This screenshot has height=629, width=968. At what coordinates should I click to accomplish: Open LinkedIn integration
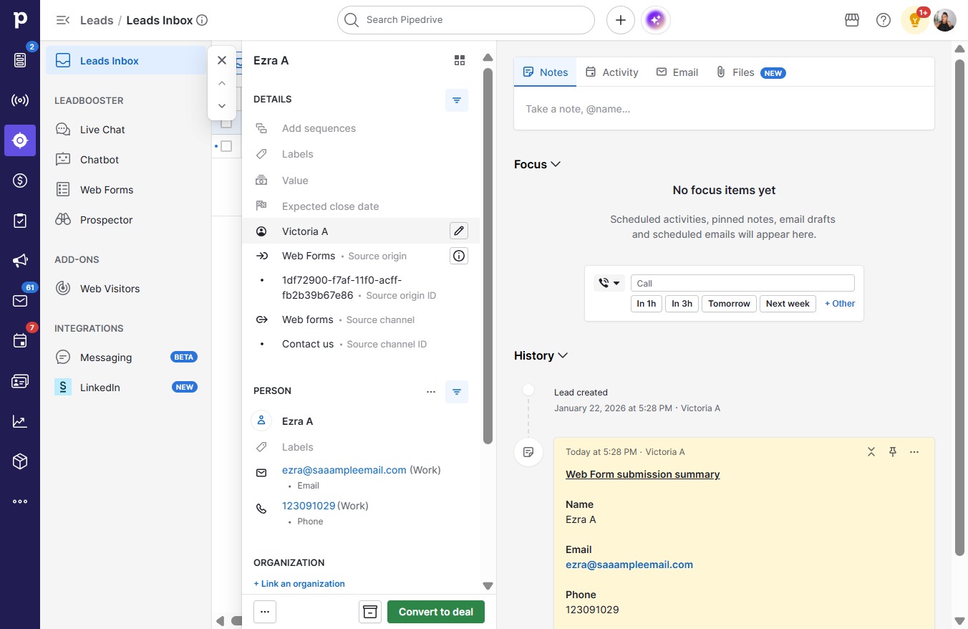(126, 388)
